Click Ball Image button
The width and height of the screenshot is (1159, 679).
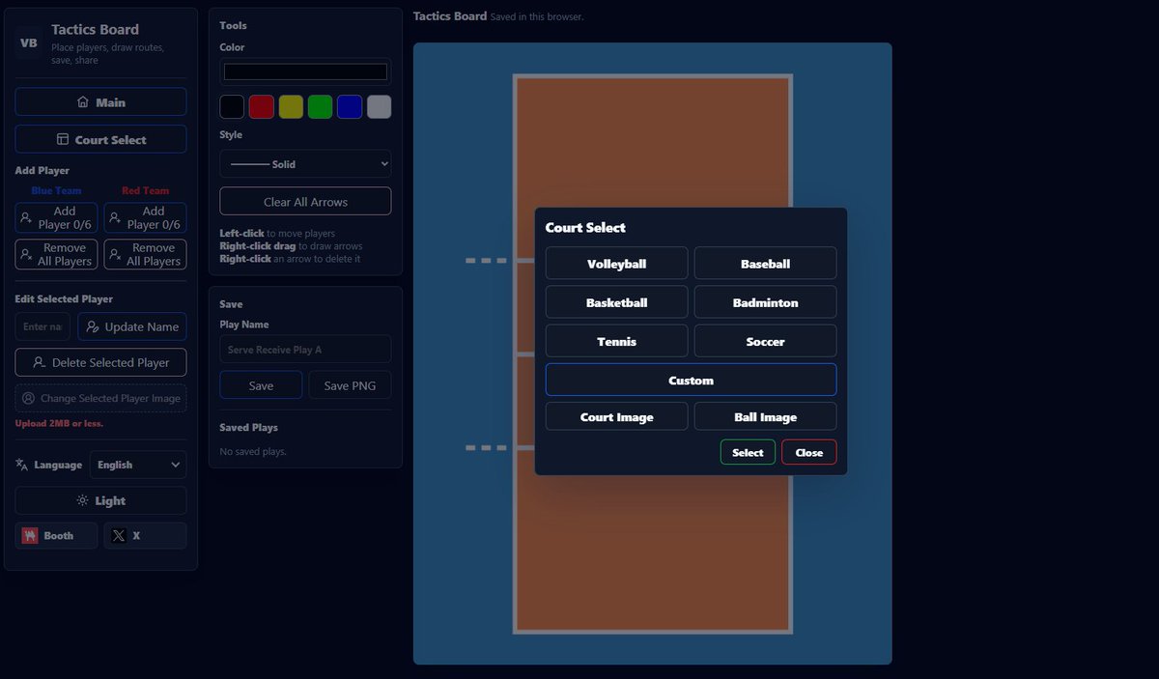(x=765, y=416)
